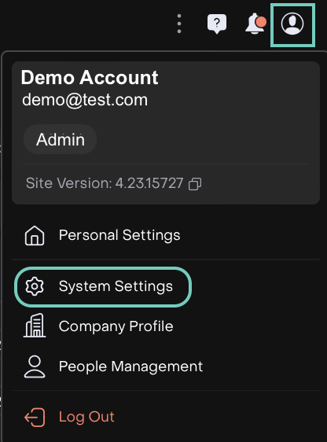Copy the site version number with copy icon
This screenshot has height=442, width=327.
pyautogui.click(x=195, y=184)
